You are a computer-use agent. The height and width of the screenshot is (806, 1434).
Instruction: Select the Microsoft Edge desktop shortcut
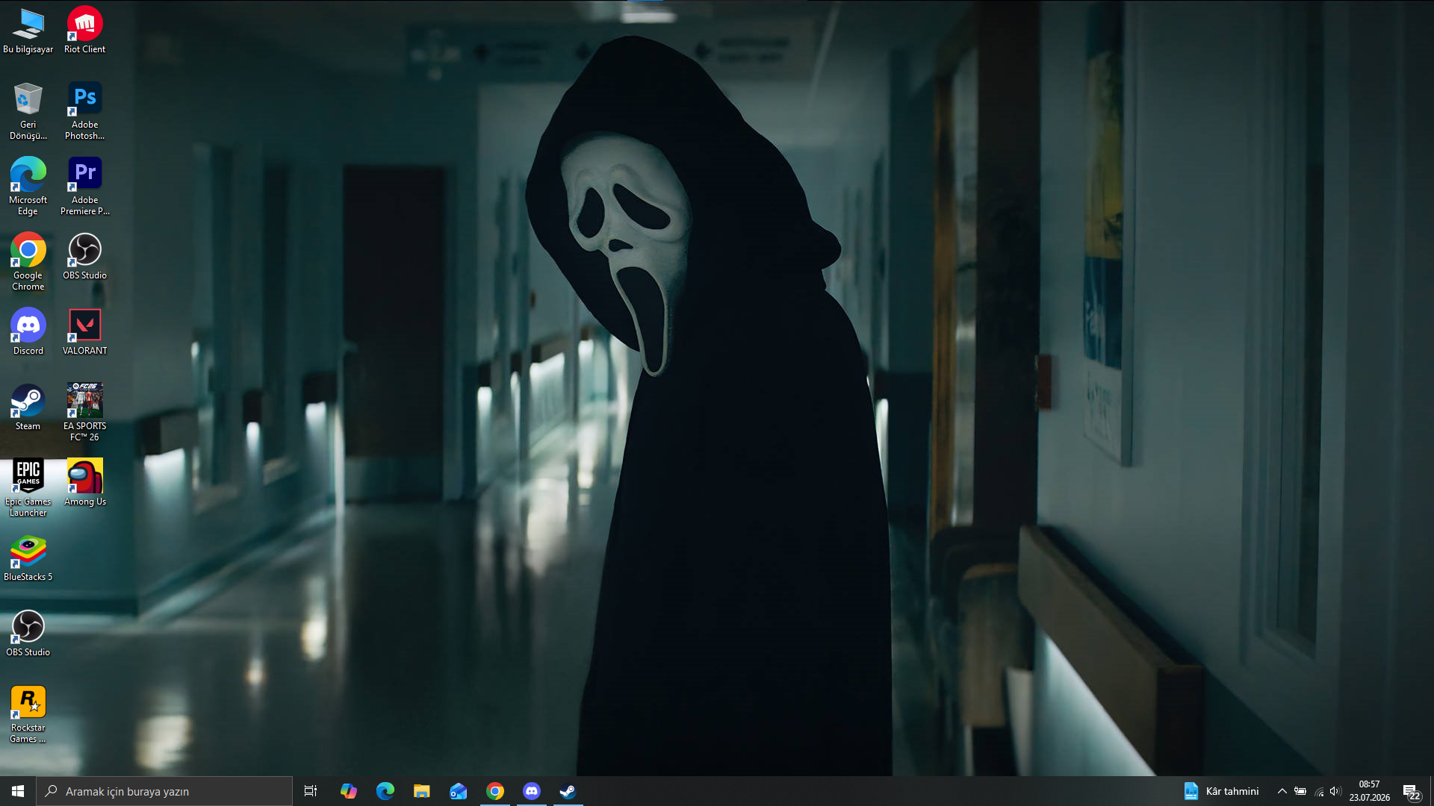click(x=28, y=187)
